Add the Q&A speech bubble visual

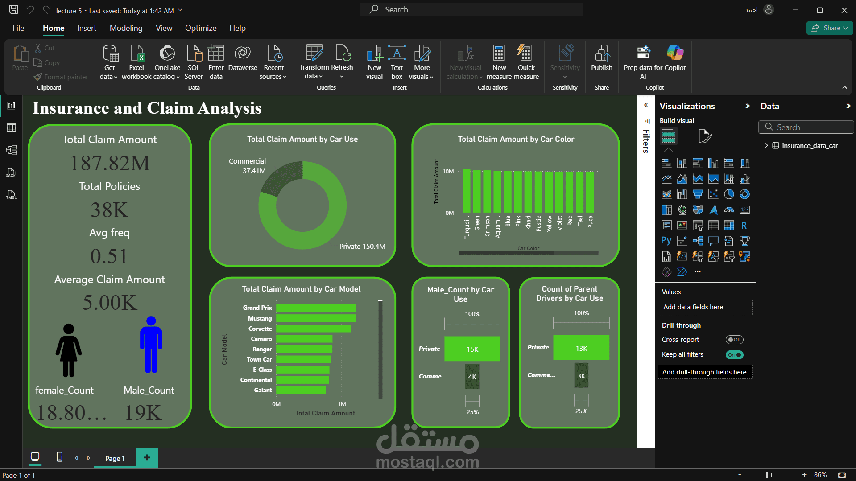click(713, 241)
